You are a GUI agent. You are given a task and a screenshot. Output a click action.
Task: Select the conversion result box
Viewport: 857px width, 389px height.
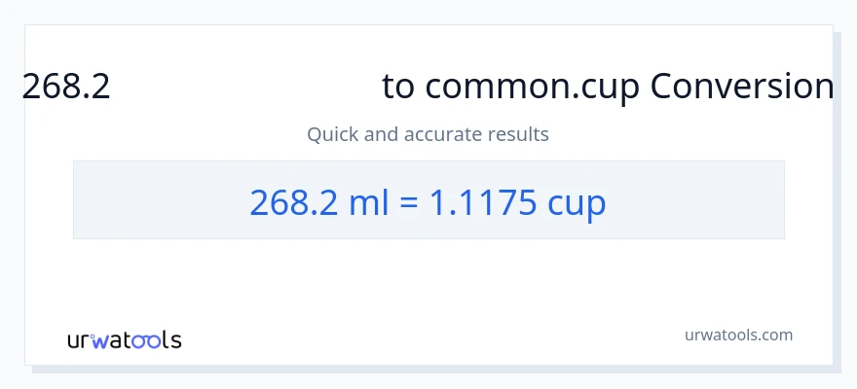(428, 200)
